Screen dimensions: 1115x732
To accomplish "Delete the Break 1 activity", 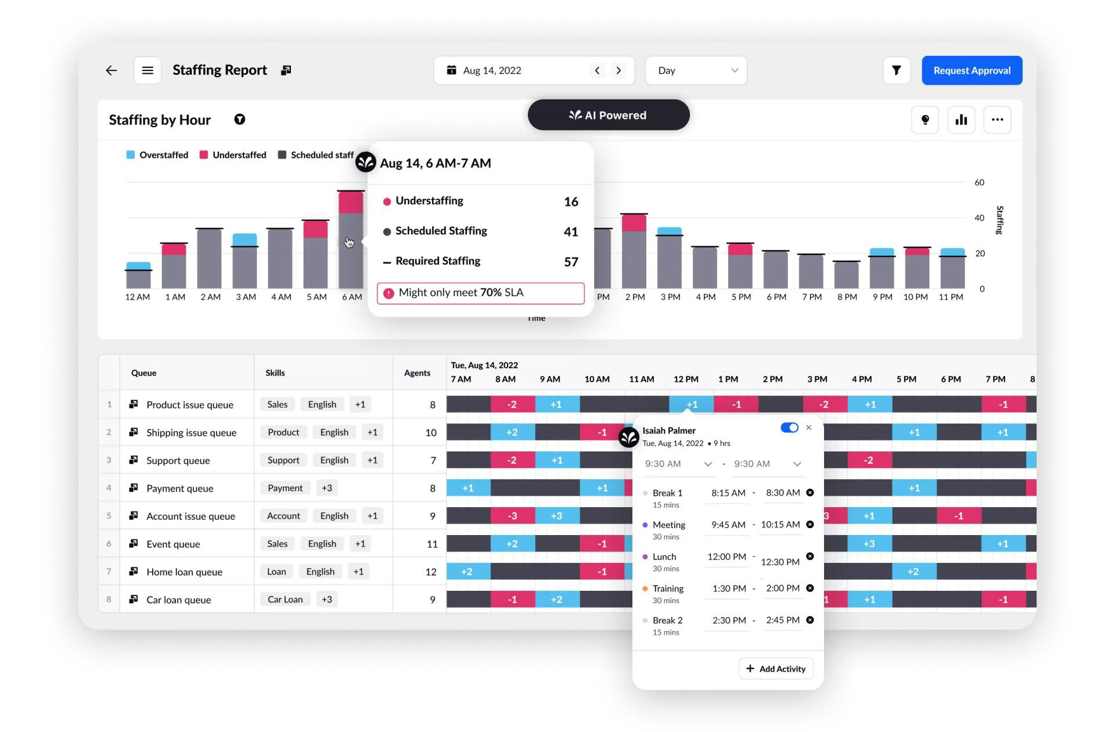I will [810, 493].
